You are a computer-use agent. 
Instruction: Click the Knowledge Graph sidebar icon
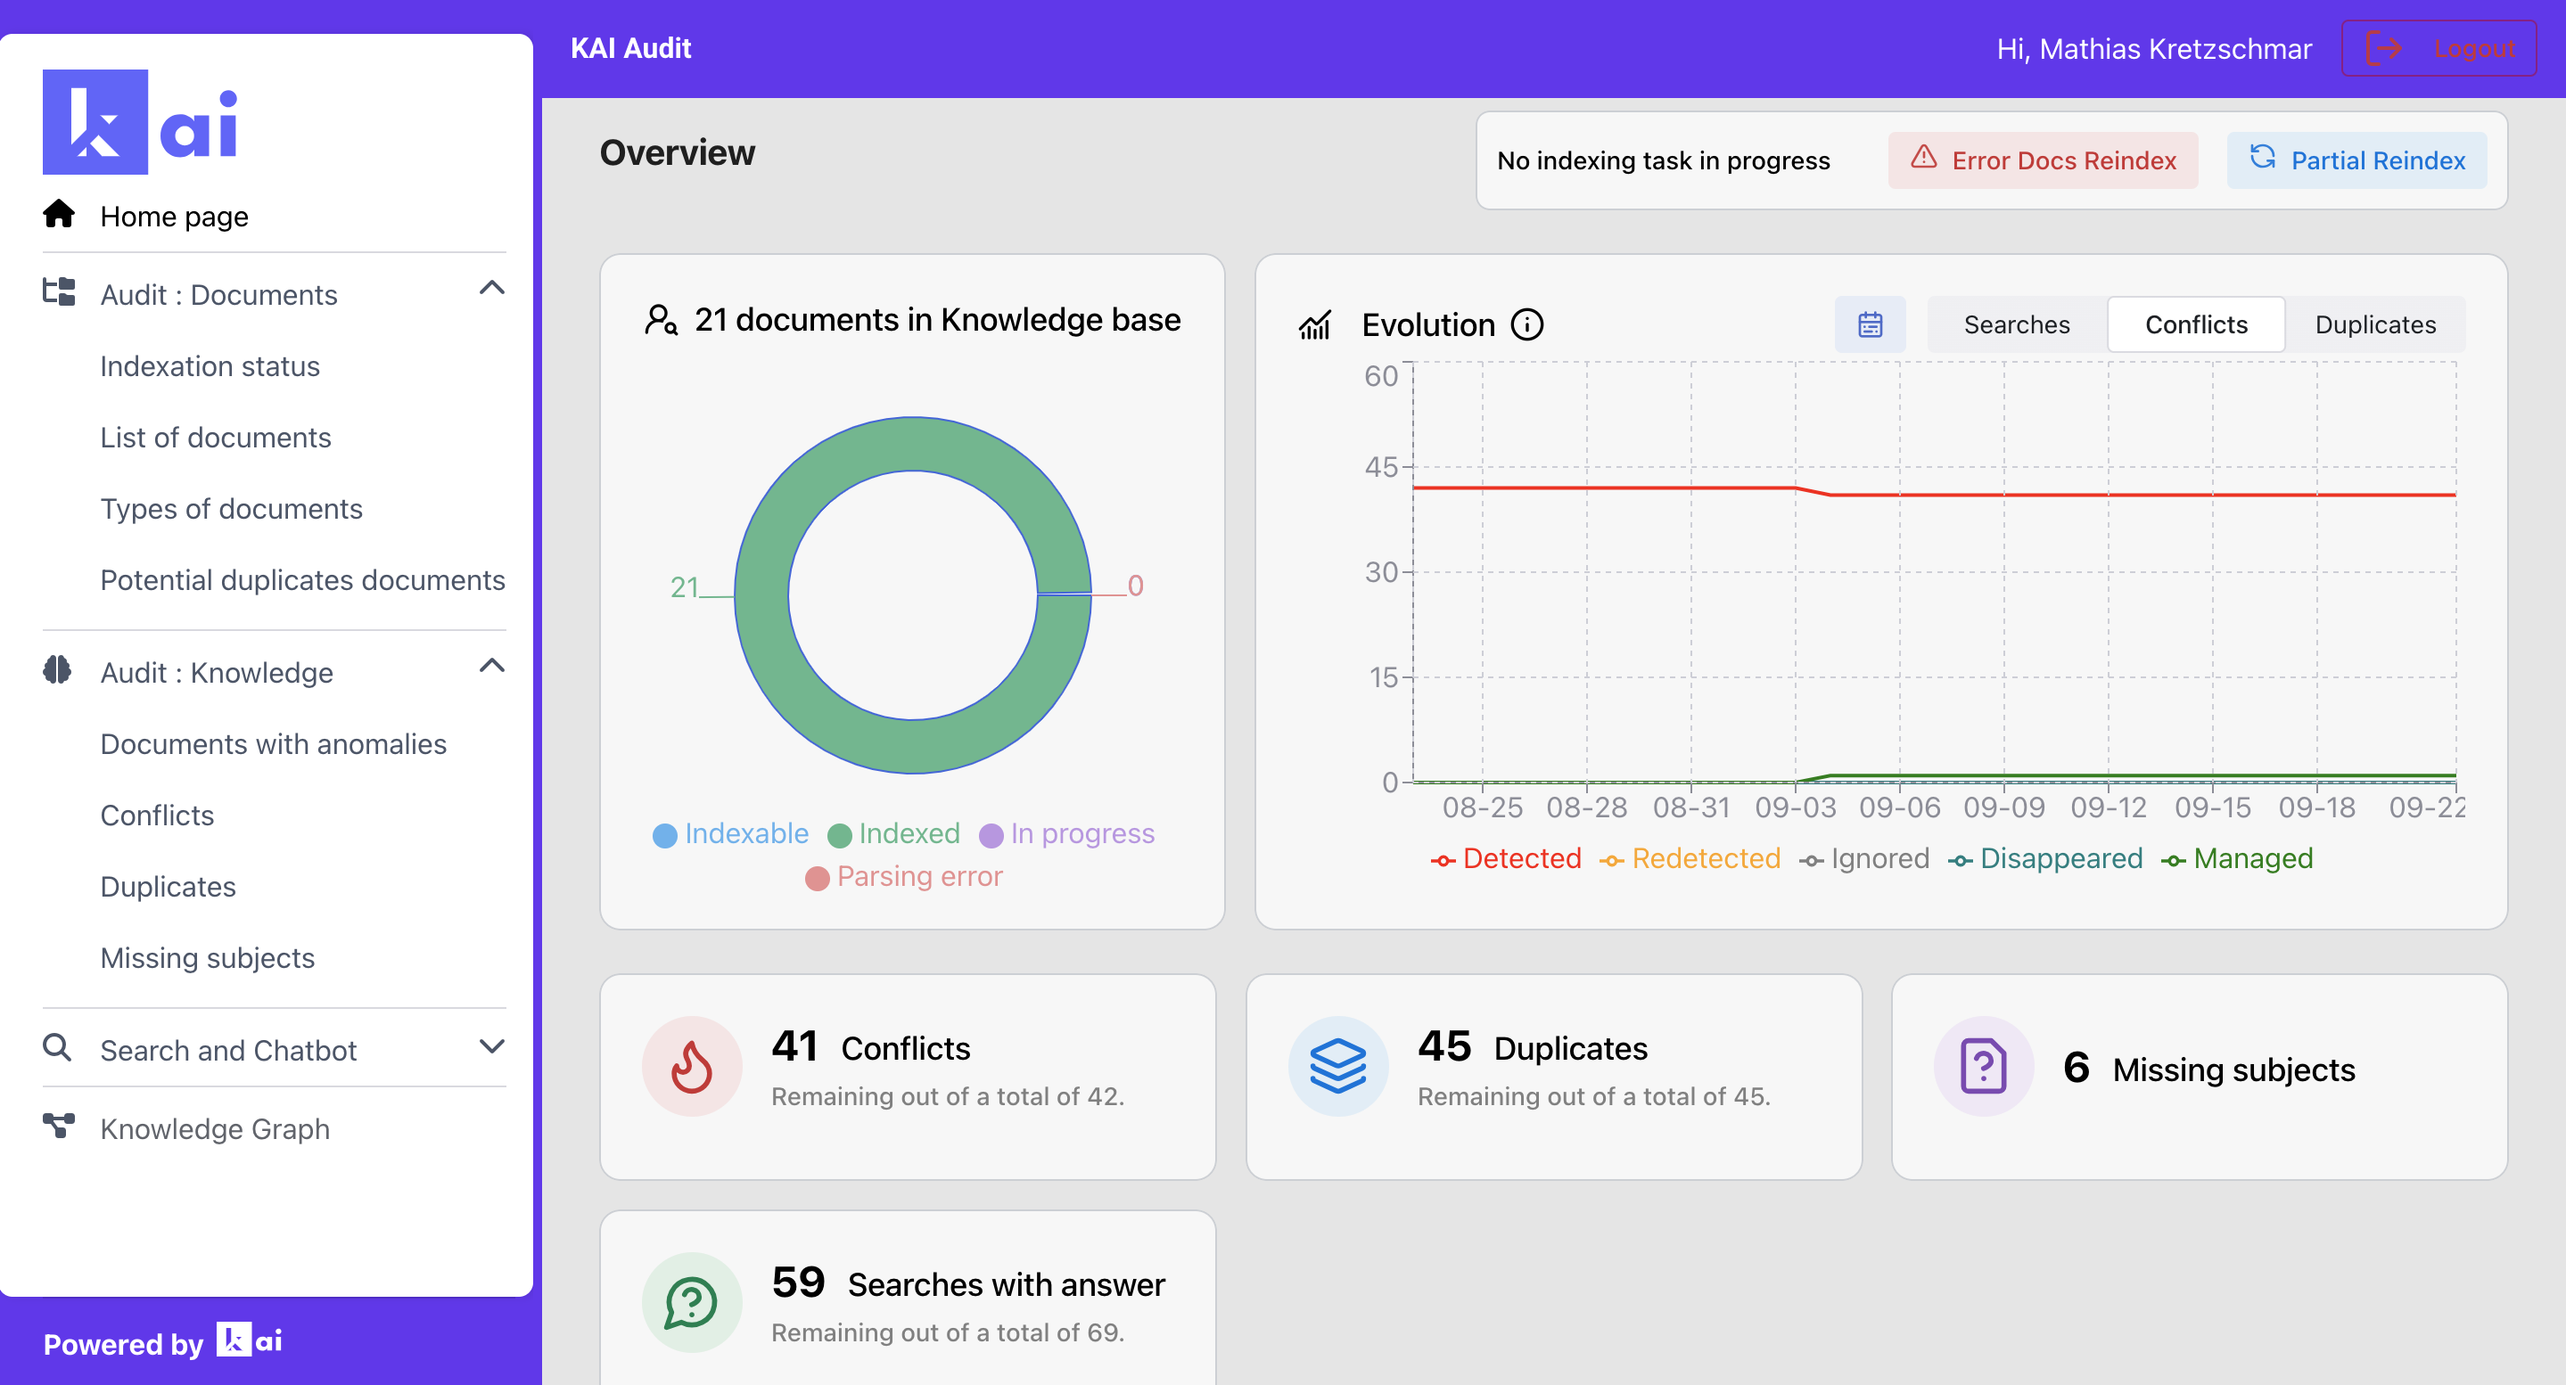pyautogui.click(x=59, y=1127)
